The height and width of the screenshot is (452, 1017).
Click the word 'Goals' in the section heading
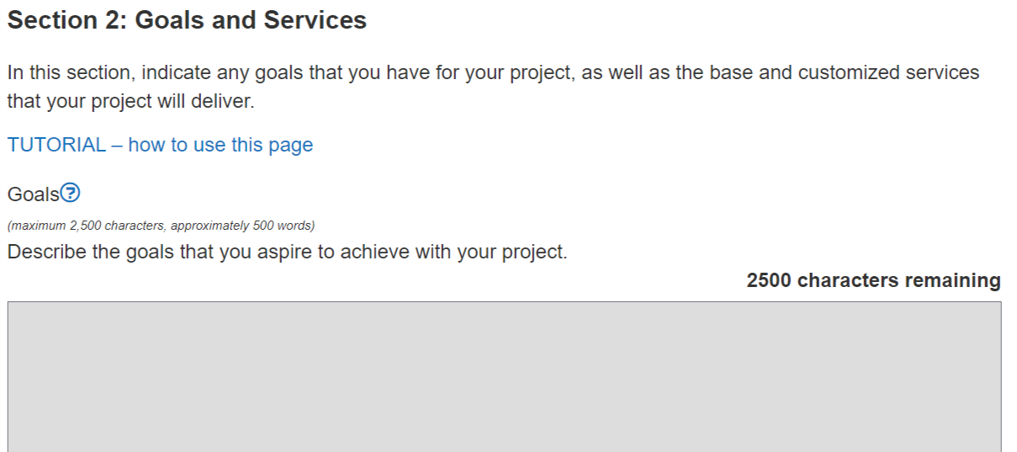pyautogui.click(x=170, y=20)
